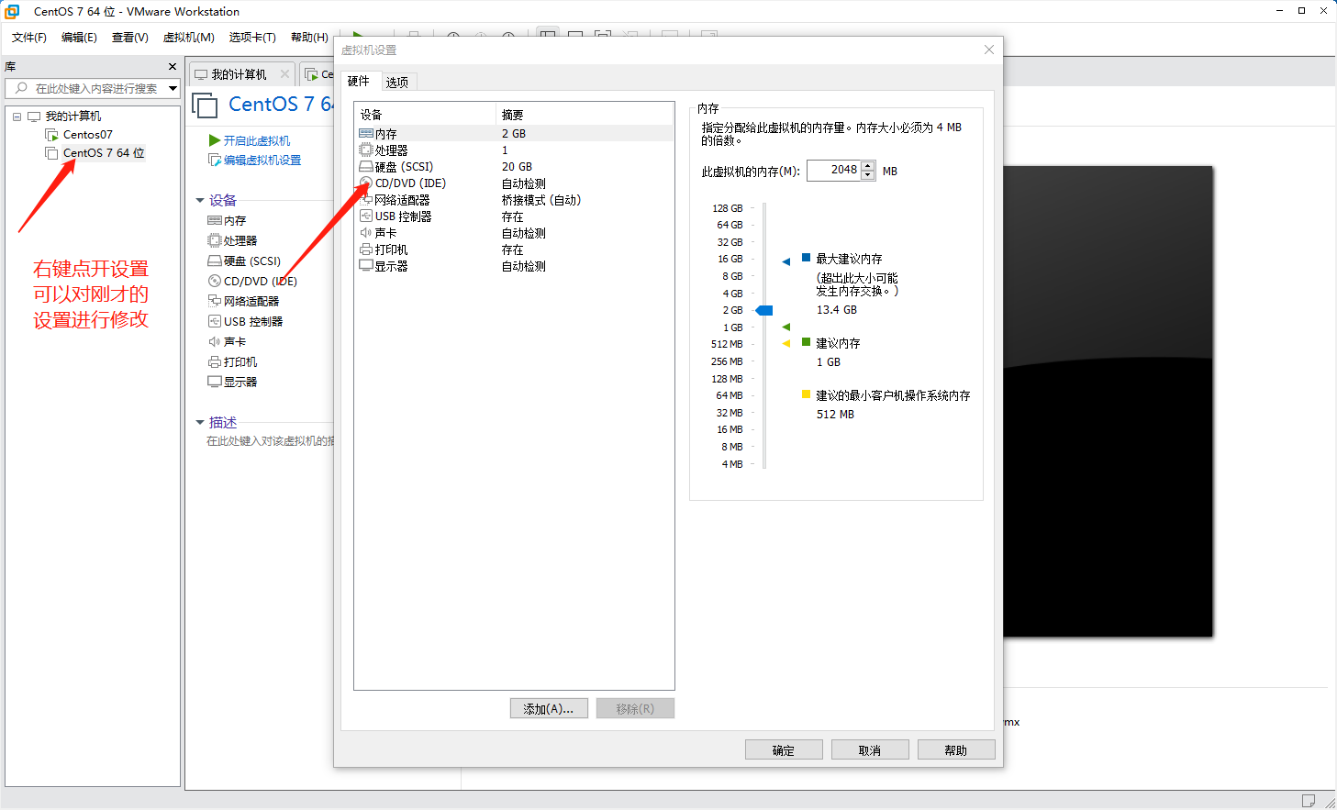Open the 文件(F) menu

tap(29, 38)
